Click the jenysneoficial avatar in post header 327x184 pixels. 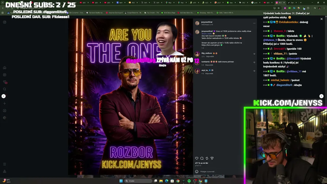click(x=197, y=23)
